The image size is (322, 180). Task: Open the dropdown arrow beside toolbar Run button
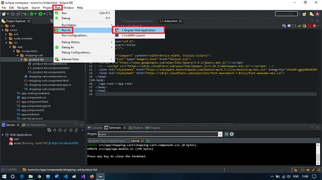44,14
